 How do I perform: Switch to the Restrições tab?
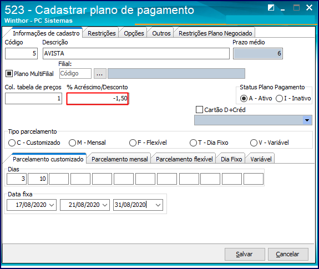pyautogui.click(x=102, y=33)
